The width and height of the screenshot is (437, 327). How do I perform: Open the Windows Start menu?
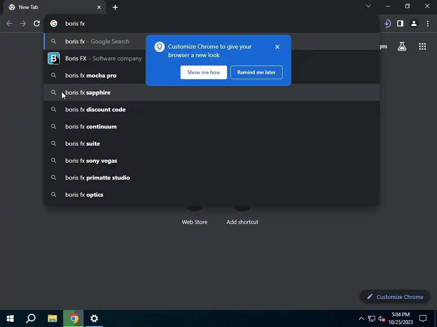10,318
